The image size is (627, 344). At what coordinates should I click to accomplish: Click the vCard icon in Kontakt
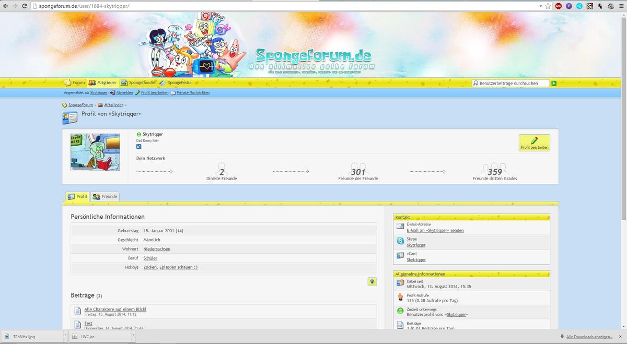pos(400,256)
